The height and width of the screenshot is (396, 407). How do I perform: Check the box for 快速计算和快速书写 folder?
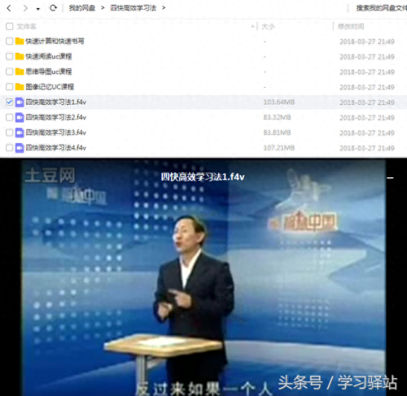pyautogui.click(x=10, y=41)
